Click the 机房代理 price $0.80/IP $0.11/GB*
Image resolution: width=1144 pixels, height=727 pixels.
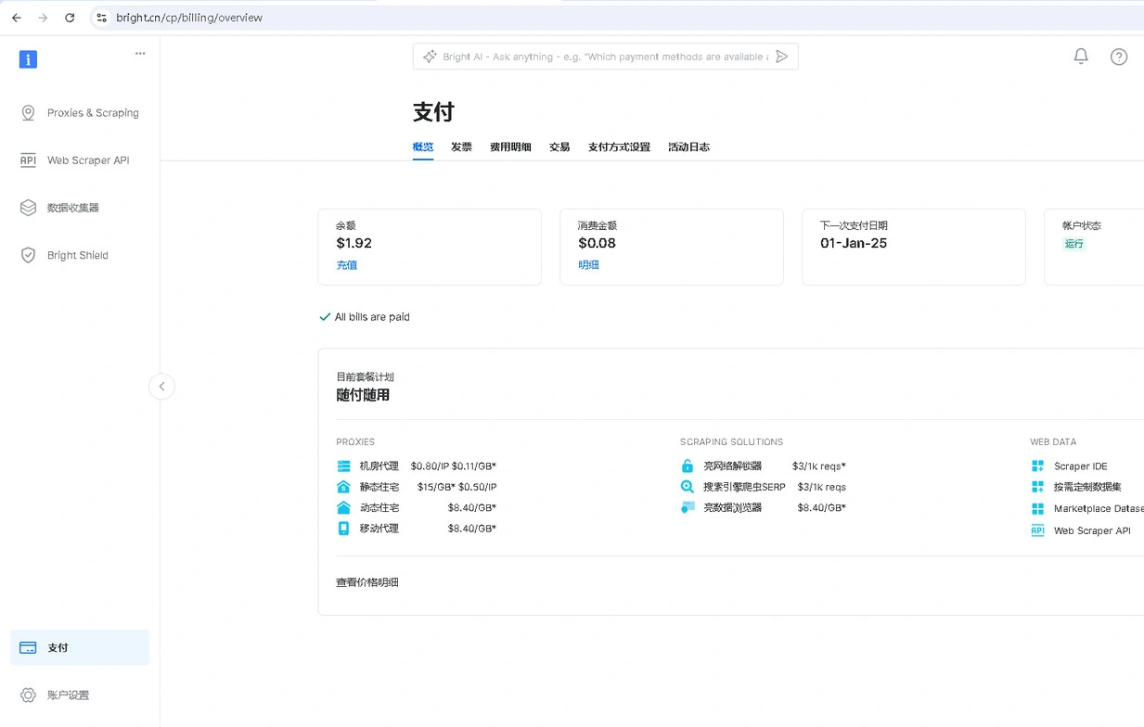[x=454, y=466]
